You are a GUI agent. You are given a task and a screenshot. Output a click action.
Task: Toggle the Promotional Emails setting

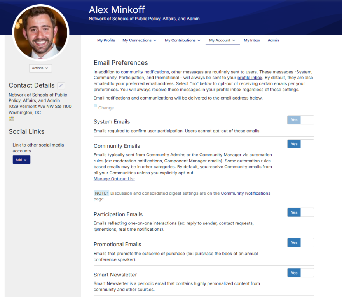(x=300, y=243)
